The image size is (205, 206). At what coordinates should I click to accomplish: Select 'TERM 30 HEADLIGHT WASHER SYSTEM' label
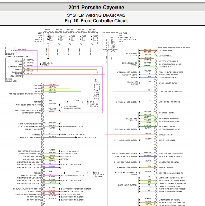click(x=25, y=94)
